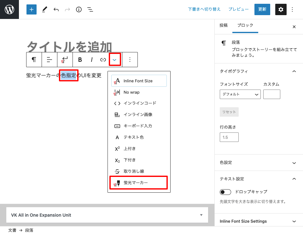The image size is (303, 234).
Task: Click the 更新 button
Action: 262,9
